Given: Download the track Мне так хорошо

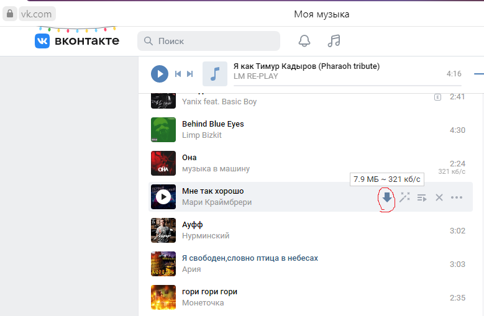Looking at the screenshot, I should pyautogui.click(x=387, y=197).
